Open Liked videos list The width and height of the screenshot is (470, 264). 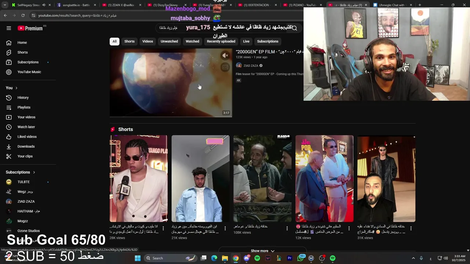click(x=27, y=137)
